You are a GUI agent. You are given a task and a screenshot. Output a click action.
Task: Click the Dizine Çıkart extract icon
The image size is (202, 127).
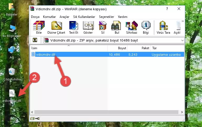point(56,27)
